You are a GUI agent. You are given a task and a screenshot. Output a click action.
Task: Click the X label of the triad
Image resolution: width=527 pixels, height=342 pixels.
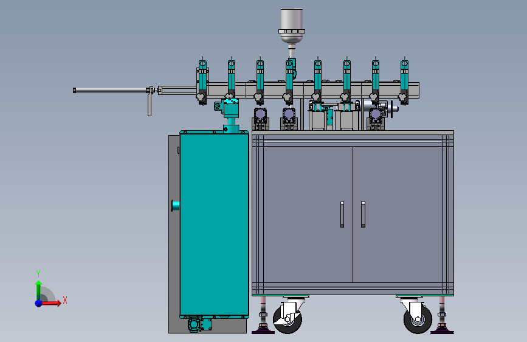[x=65, y=300]
